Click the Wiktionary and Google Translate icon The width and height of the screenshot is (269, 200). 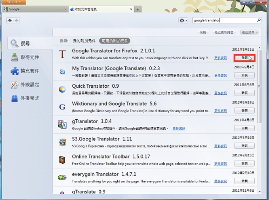coord(62,107)
